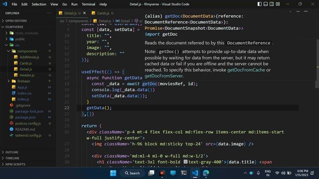The width and height of the screenshot is (319, 179).
Task: Open tailwind.config.js file
Action: pos(28,135)
